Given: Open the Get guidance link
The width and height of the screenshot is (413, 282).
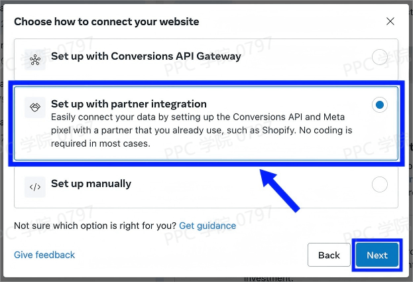Looking at the screenshot, I should pos(207,226).
